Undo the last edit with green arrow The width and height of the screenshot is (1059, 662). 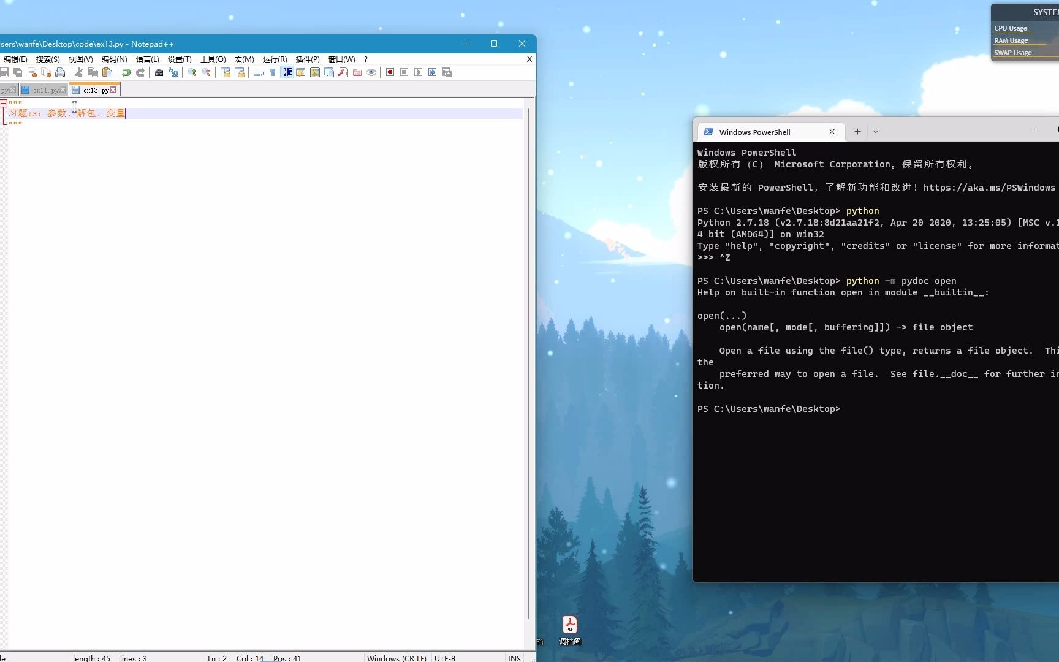click(126, 72)
